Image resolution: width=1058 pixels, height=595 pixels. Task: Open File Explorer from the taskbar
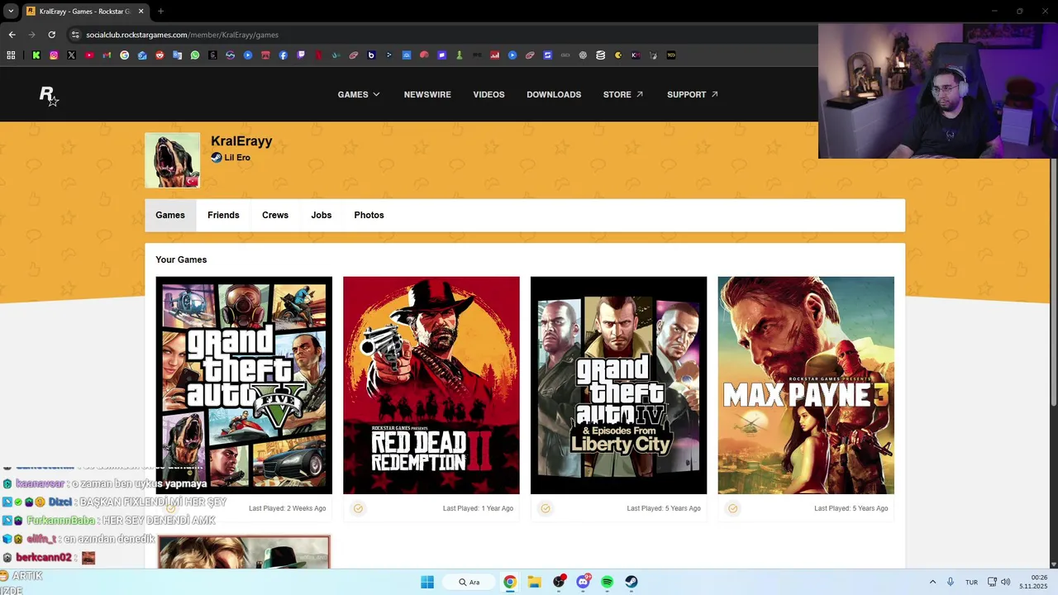(x=535, y=582)
